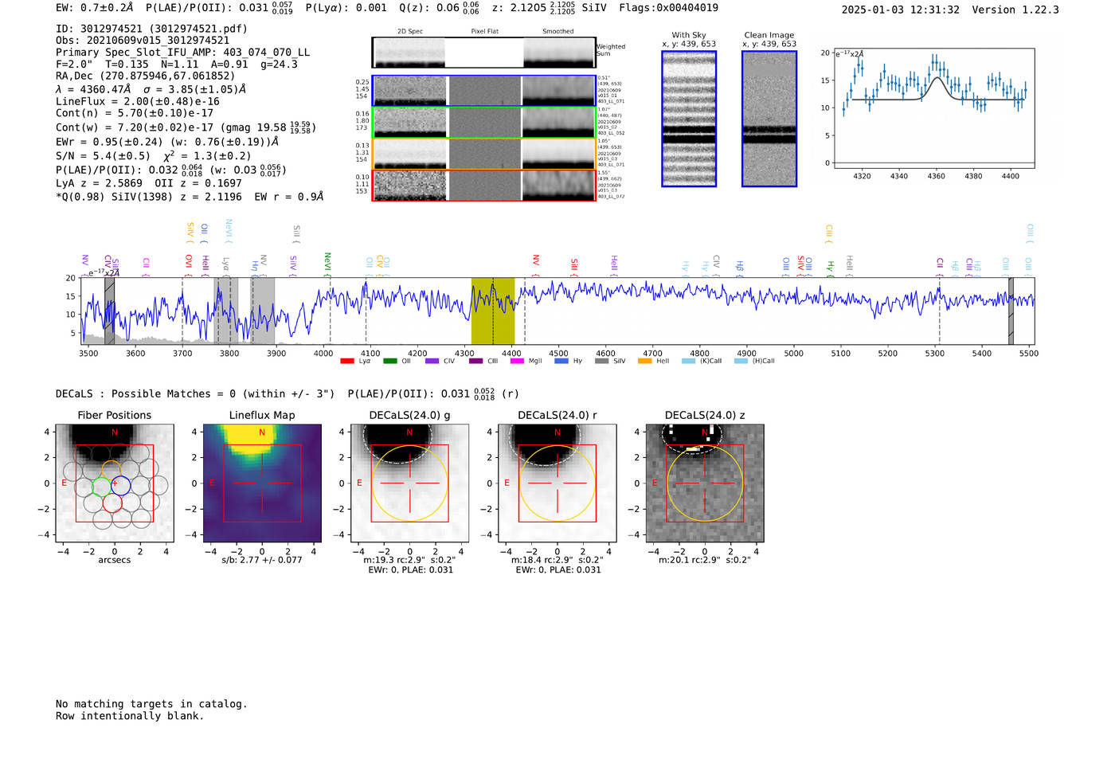This screenshot has height=759, width=1115.
Task: Open the DECaLS(24.0) g image
Action: point(409,483)
